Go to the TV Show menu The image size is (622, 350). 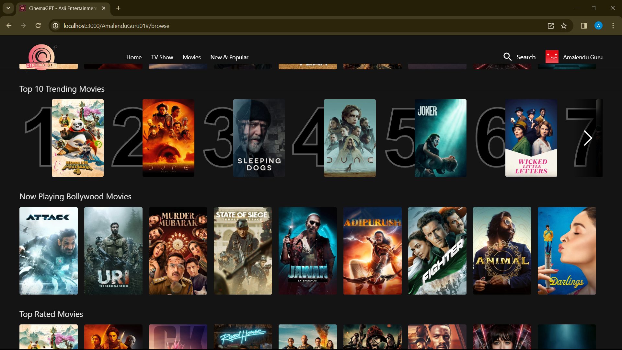(x=162, y=57)
